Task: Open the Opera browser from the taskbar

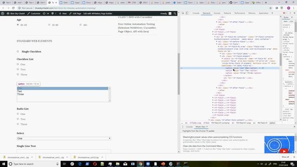Action: 95,164
